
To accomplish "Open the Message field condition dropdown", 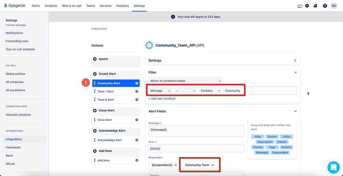I will 160,91.
